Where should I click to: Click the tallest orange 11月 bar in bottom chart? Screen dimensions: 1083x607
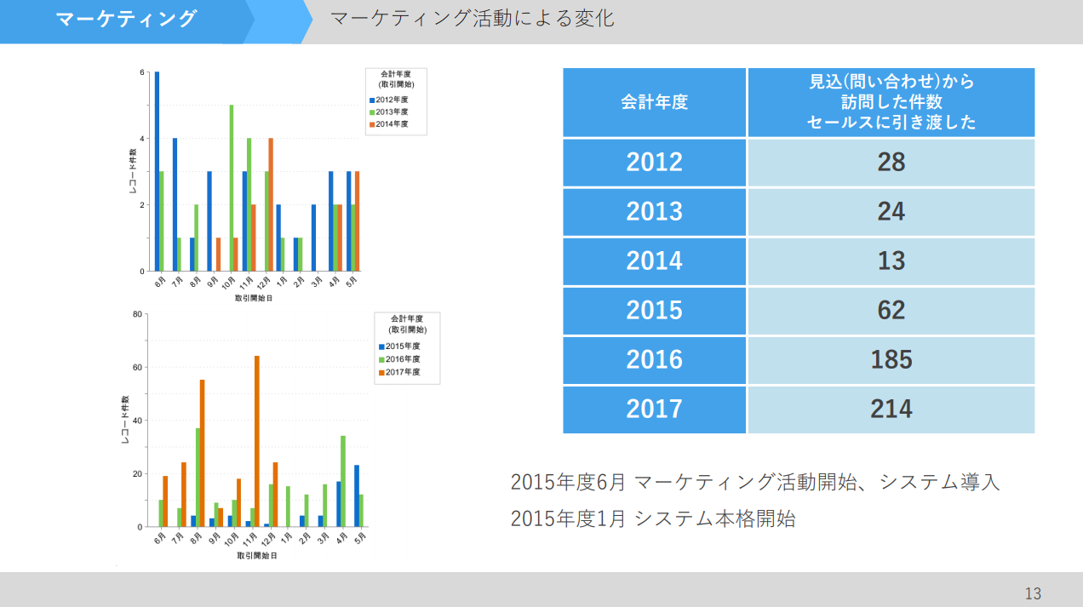[x=256, y=441]
